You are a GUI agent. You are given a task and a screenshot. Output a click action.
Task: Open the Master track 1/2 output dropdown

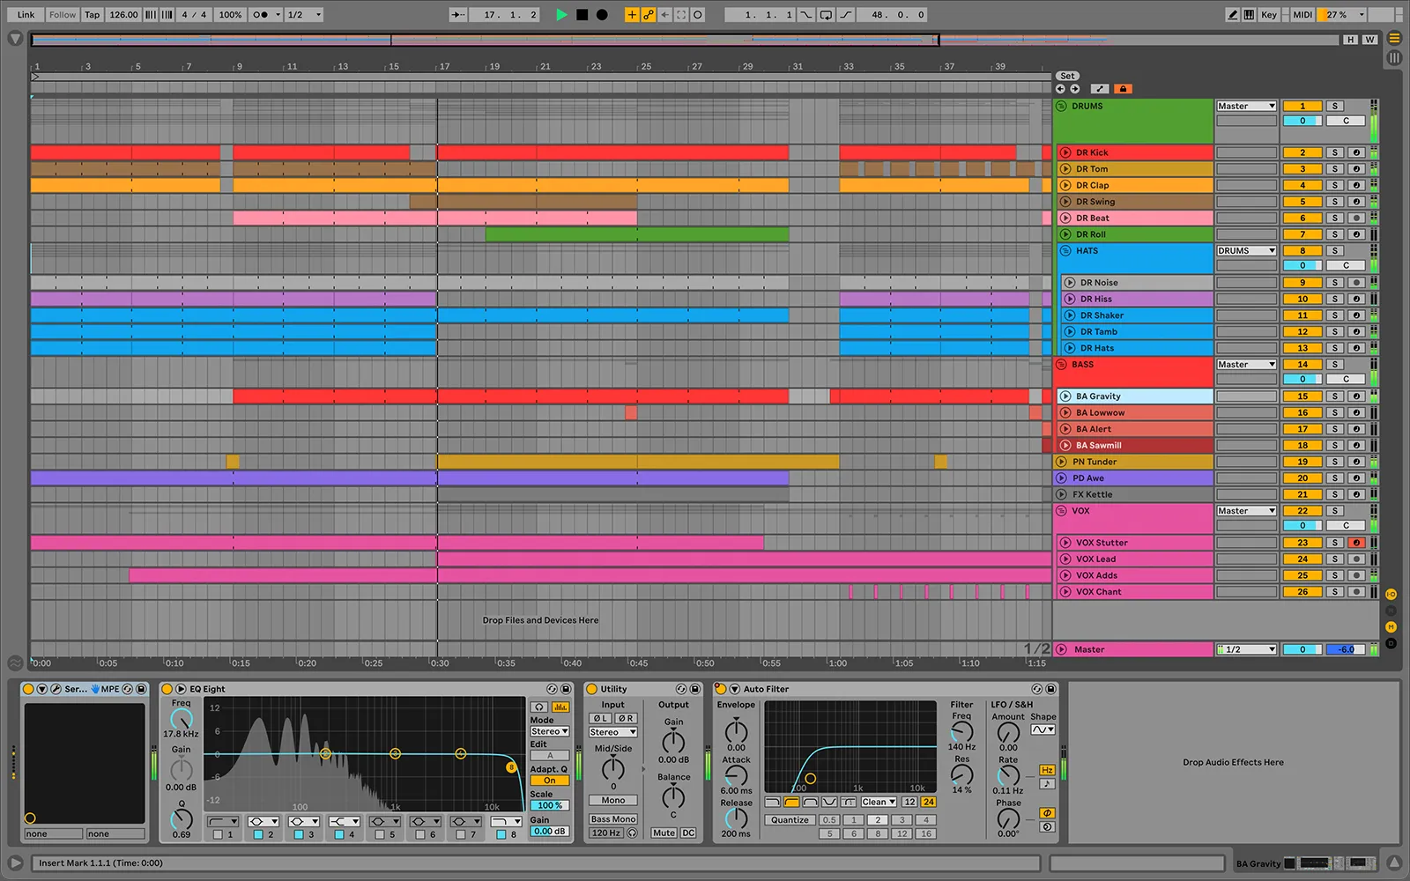(x=1246, y=649)
